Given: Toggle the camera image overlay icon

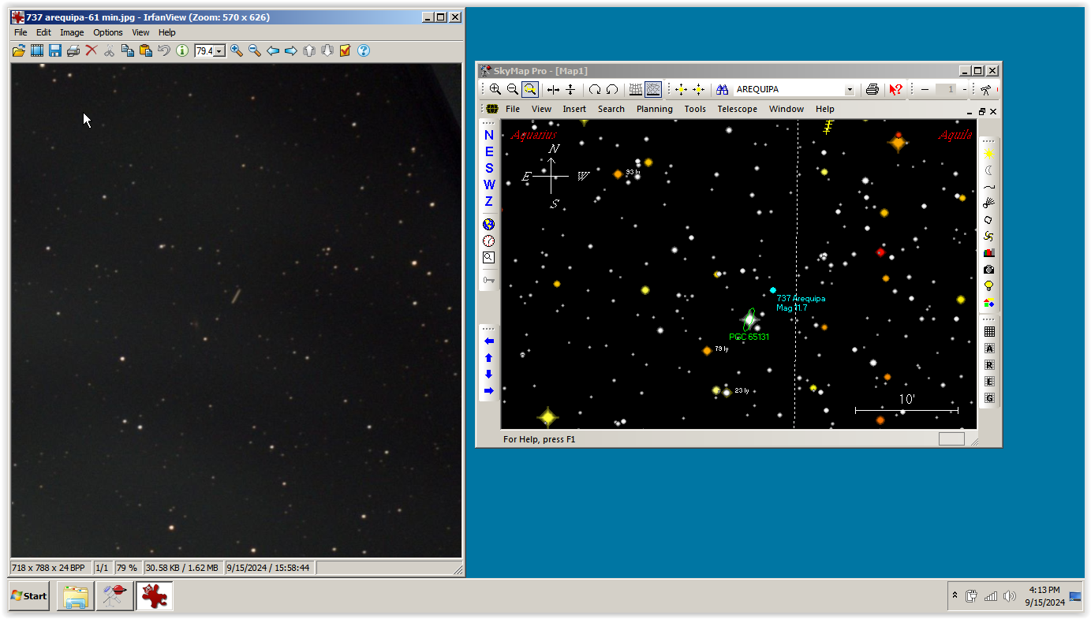Looking at the screenshot, I should click(989, 270).
